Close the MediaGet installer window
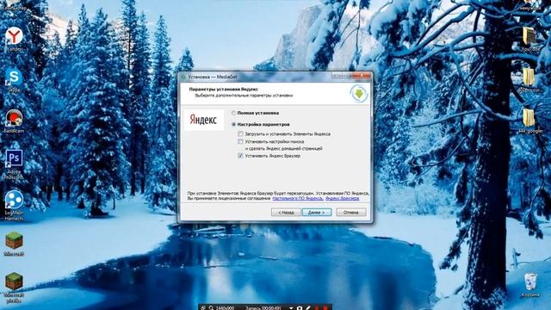 pos(362,76)
